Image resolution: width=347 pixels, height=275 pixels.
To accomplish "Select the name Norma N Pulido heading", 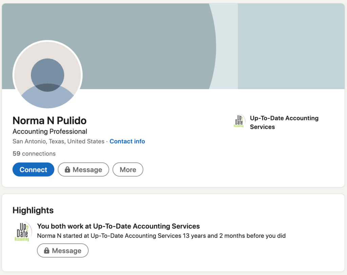I will 49,121.
